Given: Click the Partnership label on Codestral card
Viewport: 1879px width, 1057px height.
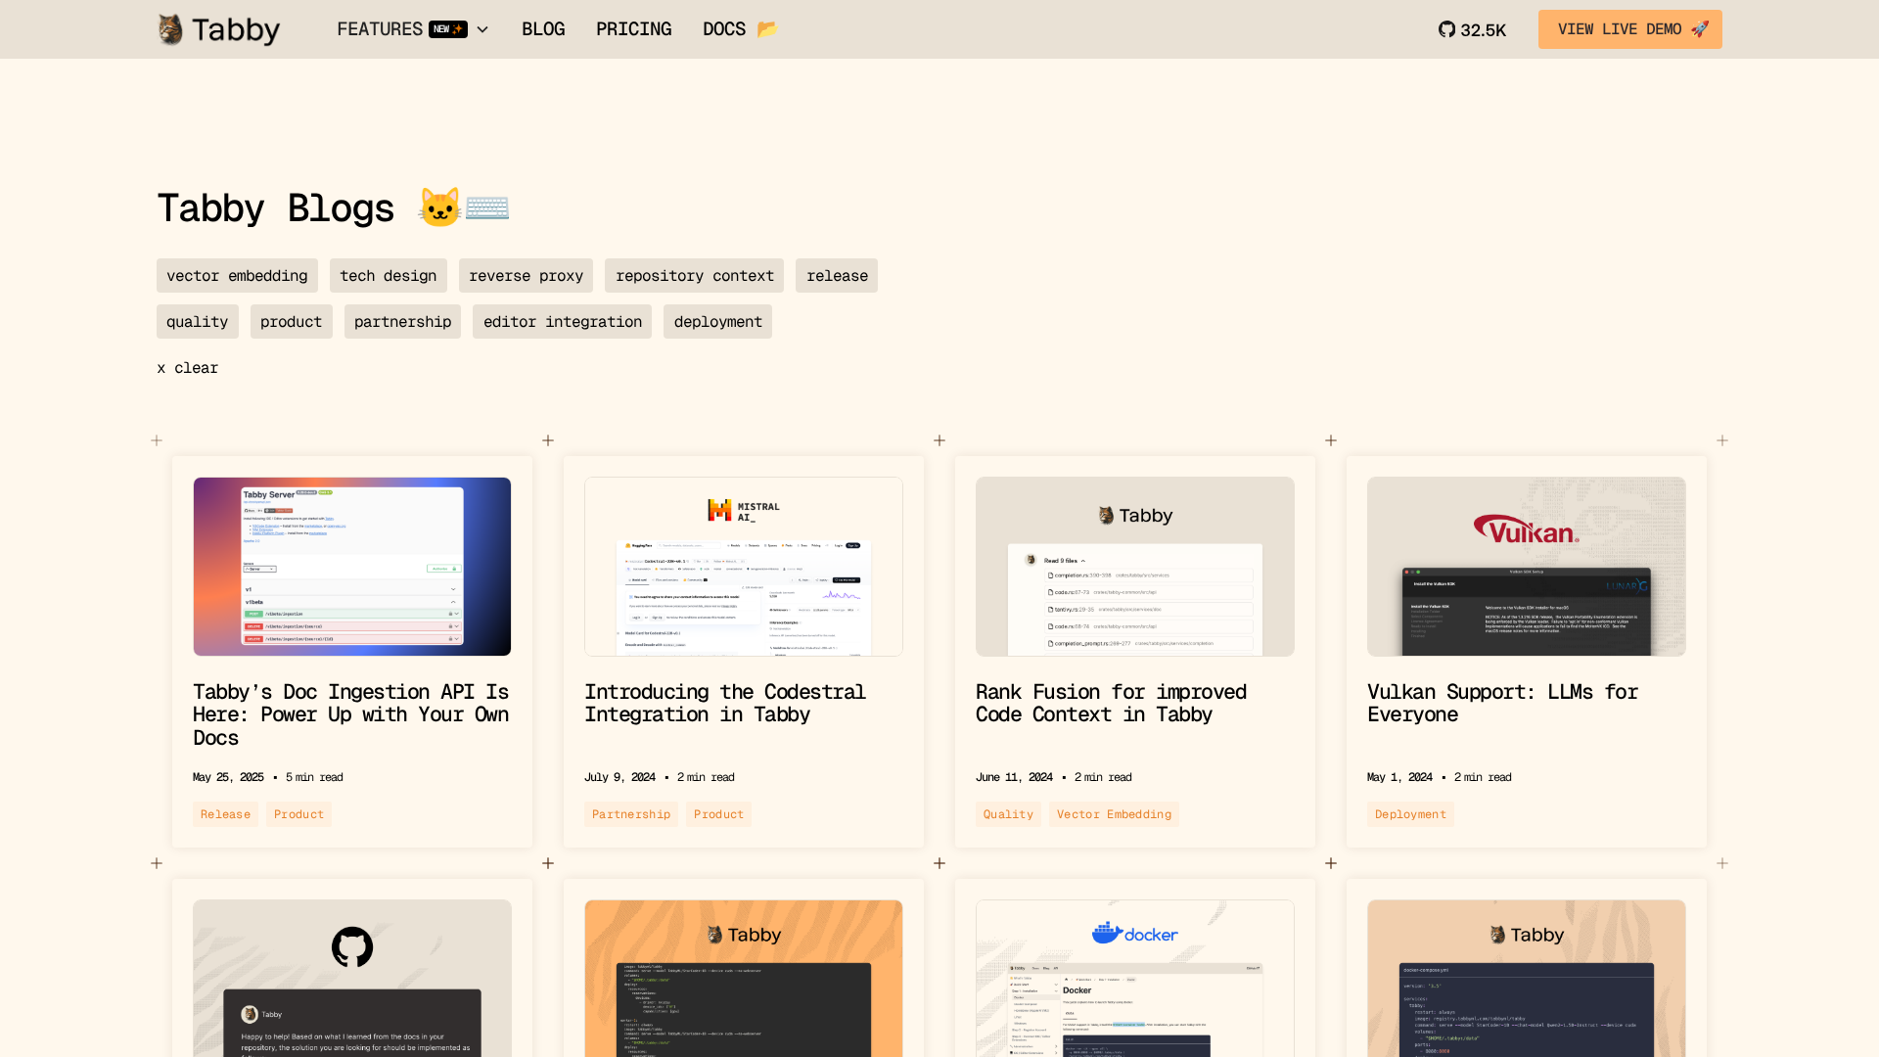Looking at the screenshot, I should pyautogui.click(x=631, y=814).
